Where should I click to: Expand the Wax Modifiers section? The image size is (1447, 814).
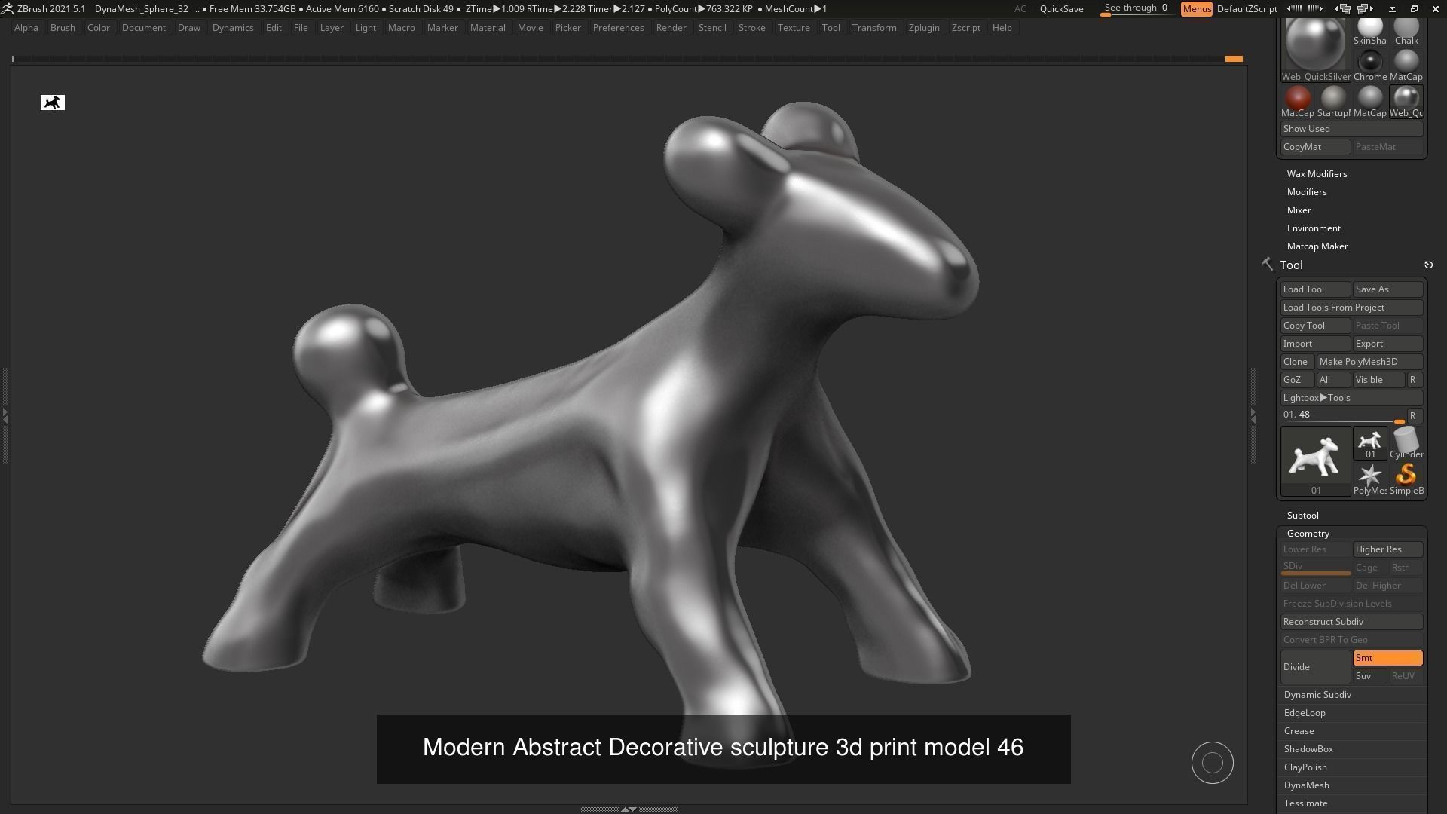1317,174
